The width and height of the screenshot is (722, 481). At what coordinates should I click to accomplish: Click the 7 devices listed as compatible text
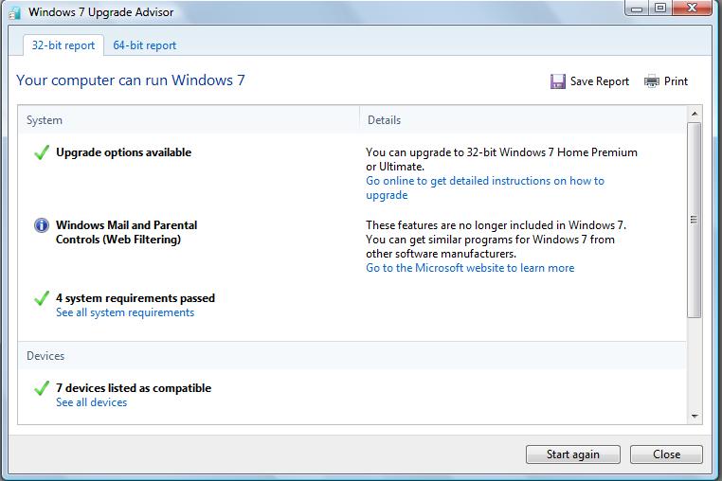pos(134,388)
